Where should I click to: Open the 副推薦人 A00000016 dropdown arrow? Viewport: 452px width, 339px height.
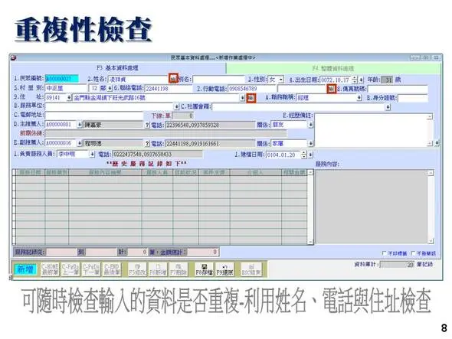coord(80,143)
